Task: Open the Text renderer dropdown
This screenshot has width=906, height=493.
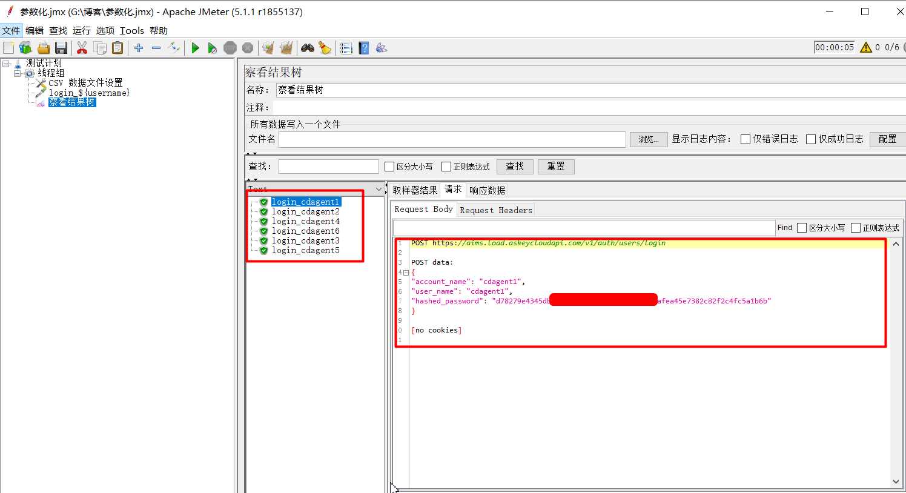Action: [x=379, y=189]
